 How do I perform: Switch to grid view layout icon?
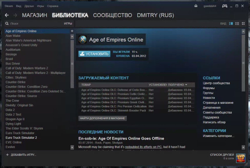[x=243, y=23]
